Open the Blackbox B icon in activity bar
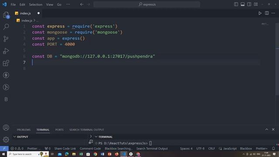This screenshot has height=157, width=279. click(6, 99)
